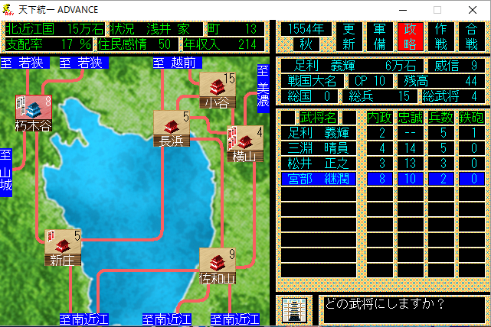Click the 年収入 214 field
This screenshot has height=327, width=491.
tap(224, 44)
